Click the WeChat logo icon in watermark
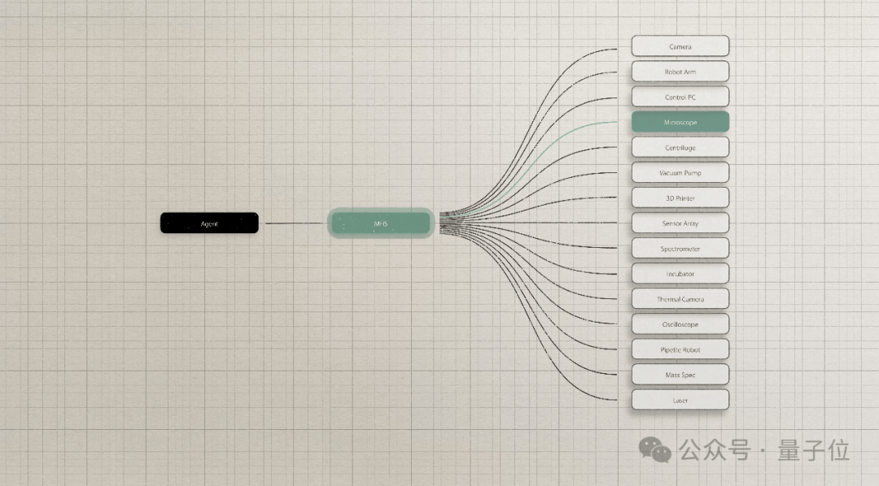The image size is (879, 486). point(654,450)
